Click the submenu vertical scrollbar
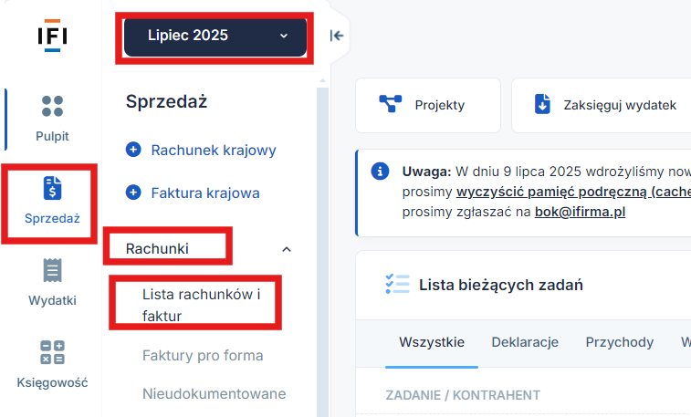 (322, 251)
